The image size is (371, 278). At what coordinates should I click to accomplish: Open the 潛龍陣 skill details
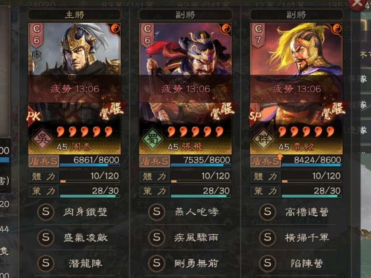[x=85, y=263]
